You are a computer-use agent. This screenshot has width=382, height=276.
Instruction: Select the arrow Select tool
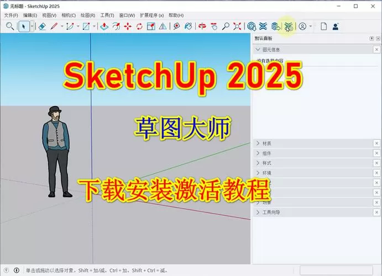coord(24,26)
